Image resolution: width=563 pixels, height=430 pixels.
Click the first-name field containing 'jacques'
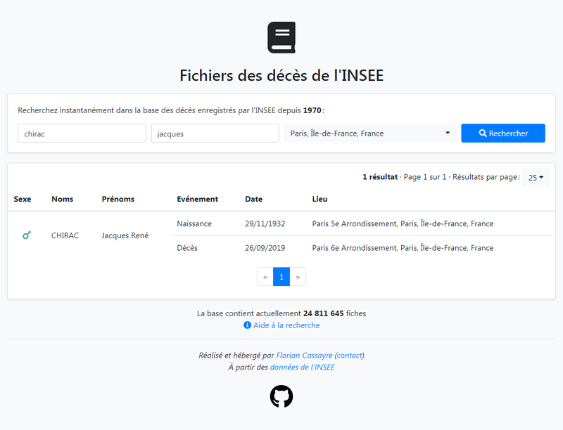pos(215,133)
